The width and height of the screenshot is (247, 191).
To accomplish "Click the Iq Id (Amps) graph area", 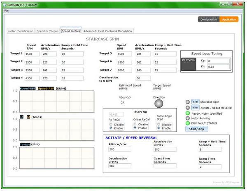I will 57,130.
